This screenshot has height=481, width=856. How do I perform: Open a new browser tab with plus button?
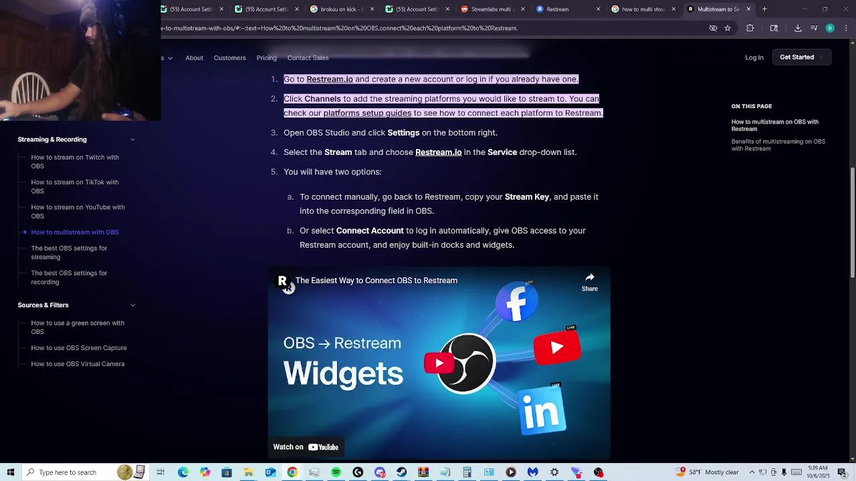pos(764,9)
